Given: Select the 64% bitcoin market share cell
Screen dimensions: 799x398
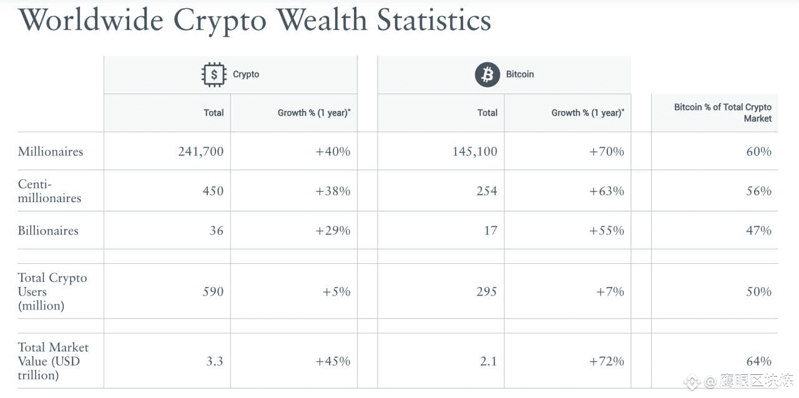Looking at the screenshot, I should [715, 361].
